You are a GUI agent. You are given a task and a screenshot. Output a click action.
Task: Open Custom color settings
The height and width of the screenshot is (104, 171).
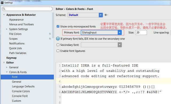[17, 101]
